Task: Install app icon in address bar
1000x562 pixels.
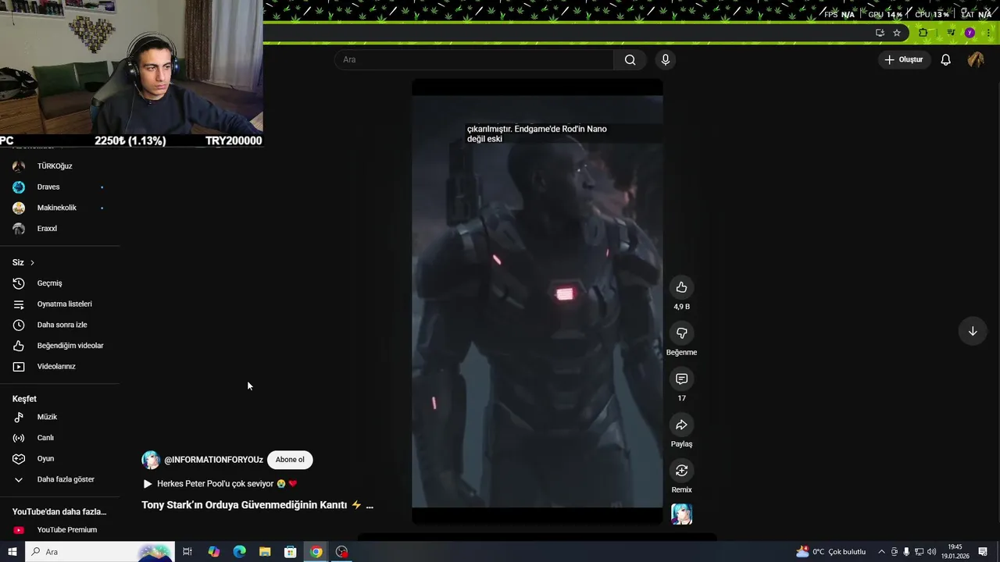Action: tap(880, 33)
